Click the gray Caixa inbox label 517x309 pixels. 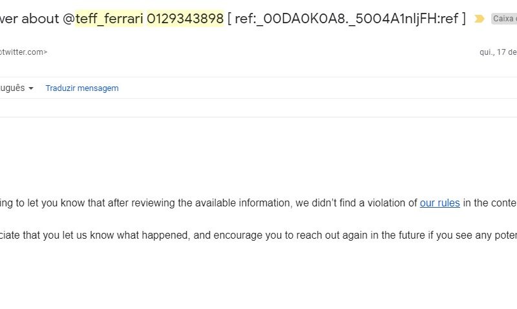[x=504, y=19]
